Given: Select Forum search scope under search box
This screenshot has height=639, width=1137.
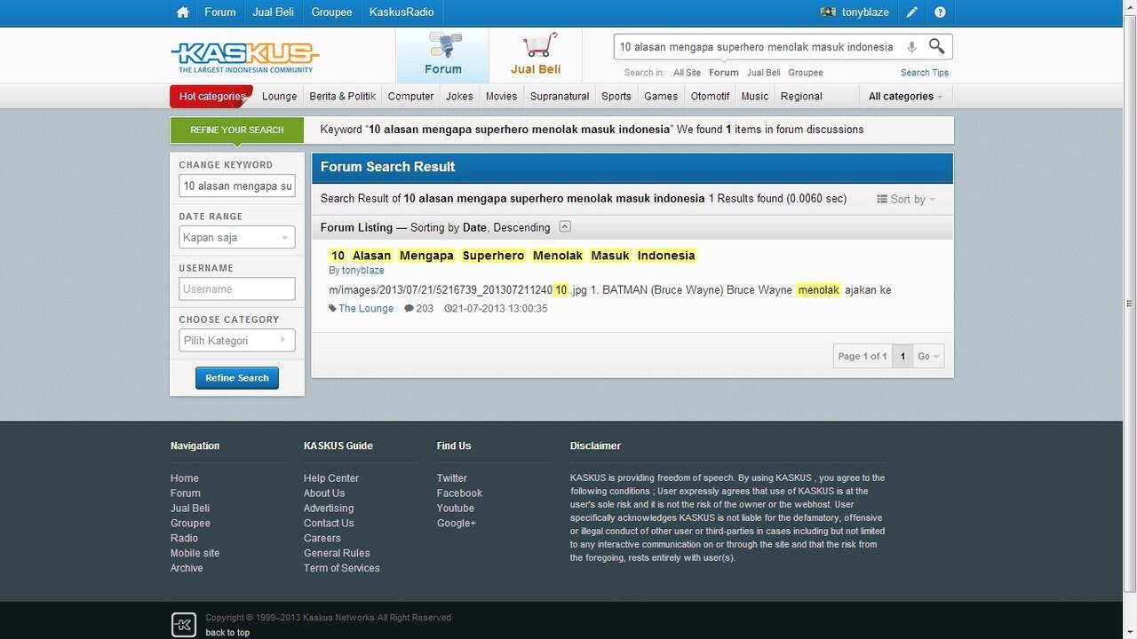Looking at the screenshot, I should click(724, 73).
